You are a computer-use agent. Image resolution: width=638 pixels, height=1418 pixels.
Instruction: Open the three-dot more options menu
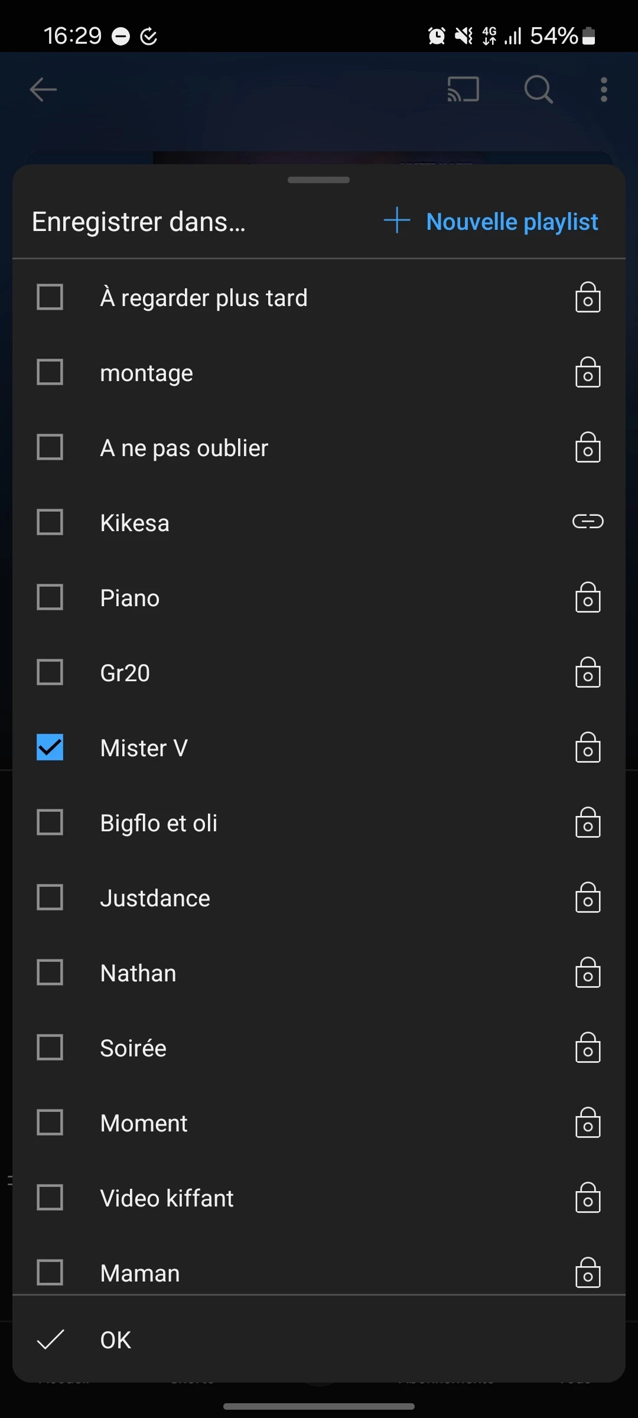point(604,90)
